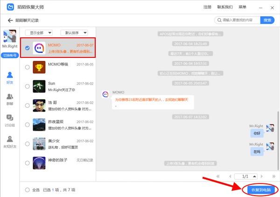Click the 无日期记录 label
The image size is (280, 197).
point(85,160)
